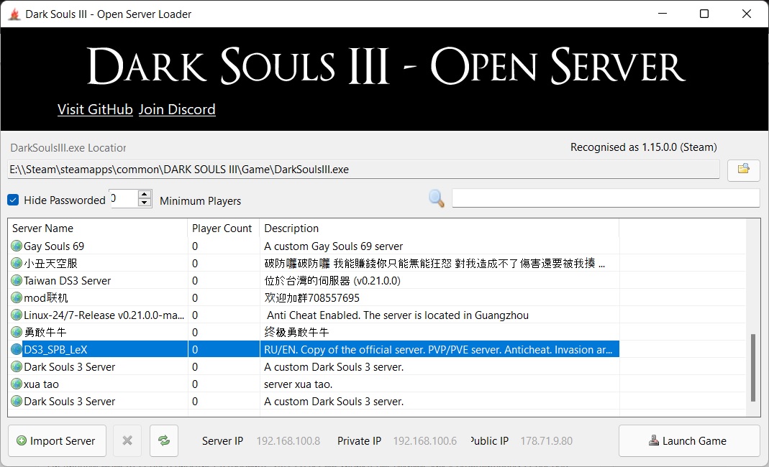Sort by the Description column header
Viewport: 769px width, 467px height.
(x=439, y=228)
